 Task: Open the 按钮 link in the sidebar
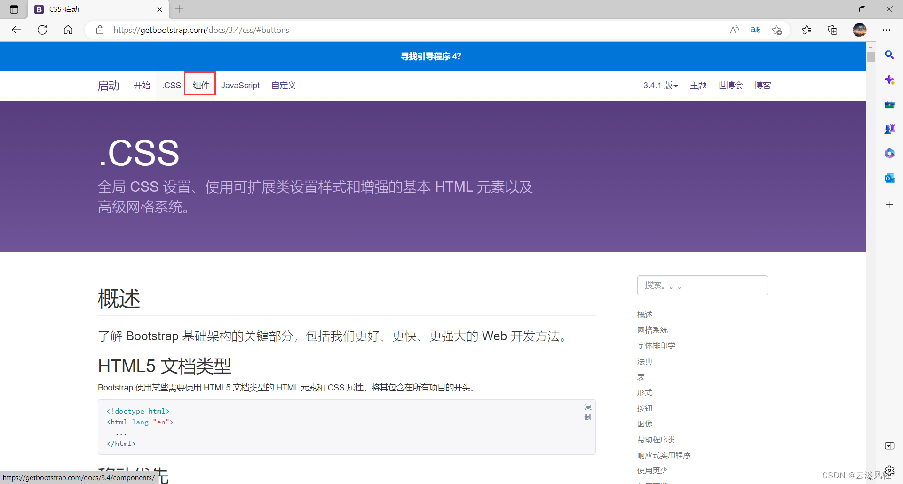644,408
